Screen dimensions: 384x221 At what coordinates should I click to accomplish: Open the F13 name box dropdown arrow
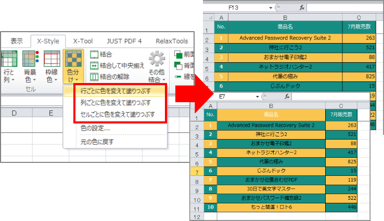271,8
